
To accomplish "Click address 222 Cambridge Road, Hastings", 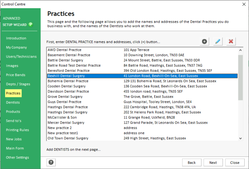I will [159, 107].
